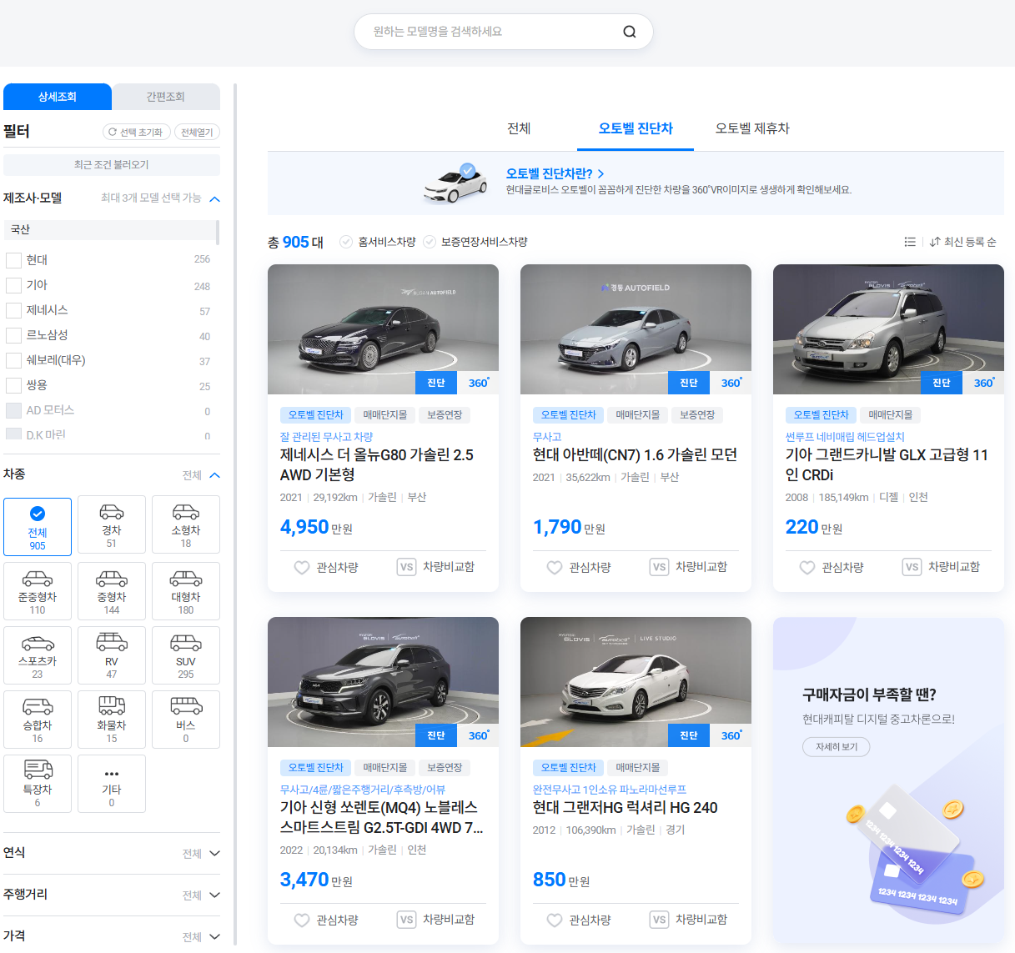Add Genesis G80 to 관심차량 heart
This screenshot has height=953, width=1015.
tap(302, 567)
